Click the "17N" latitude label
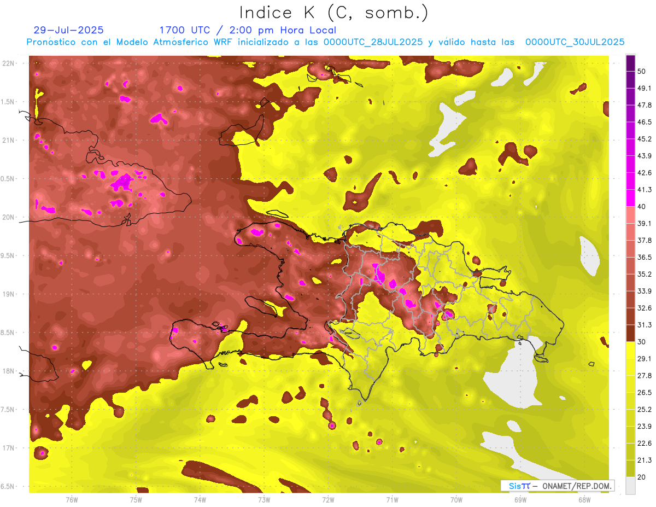656x507 pixels. pos(8,448)
